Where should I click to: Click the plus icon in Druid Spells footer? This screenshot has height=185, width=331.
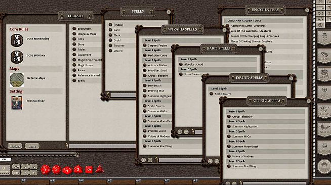tap(210, 161)
